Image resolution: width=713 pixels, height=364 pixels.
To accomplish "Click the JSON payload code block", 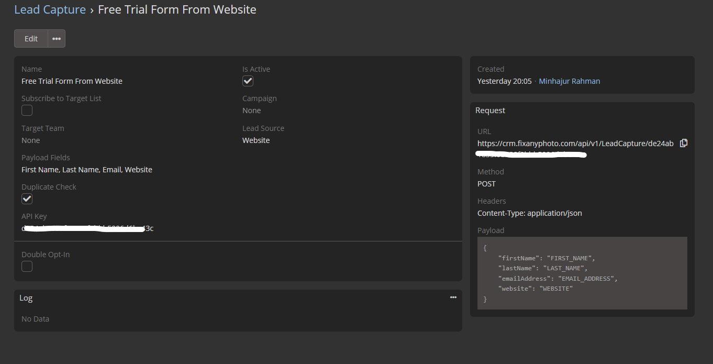I will [582, 273].
